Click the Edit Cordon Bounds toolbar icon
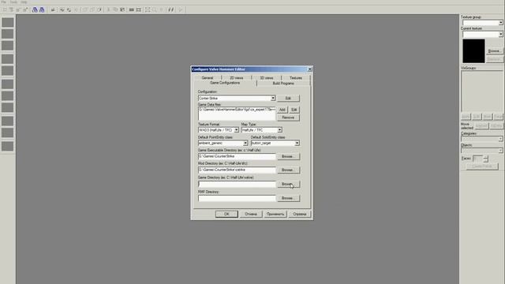505x284 pixels. click(139, 9)
